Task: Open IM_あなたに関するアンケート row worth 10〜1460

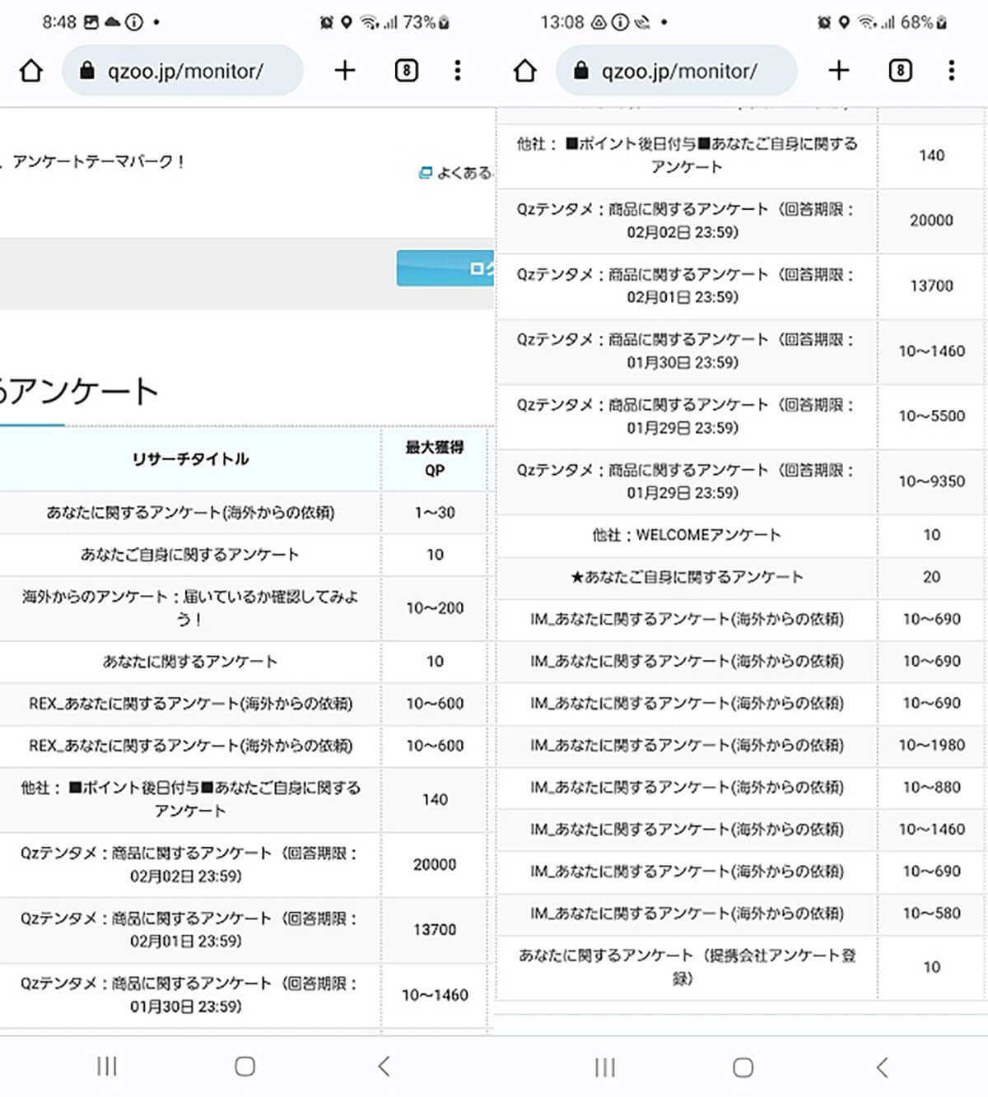Action: (x=687, y=830)
